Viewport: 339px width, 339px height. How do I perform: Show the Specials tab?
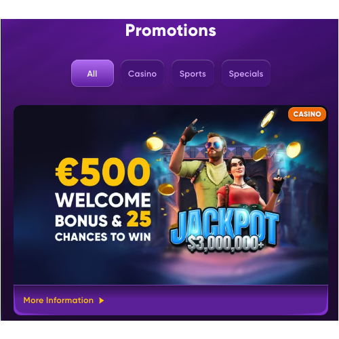[x=246, y=73]
